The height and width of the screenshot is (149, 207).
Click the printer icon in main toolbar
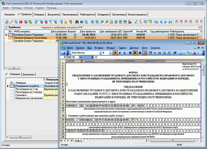[x=81, y=22]
